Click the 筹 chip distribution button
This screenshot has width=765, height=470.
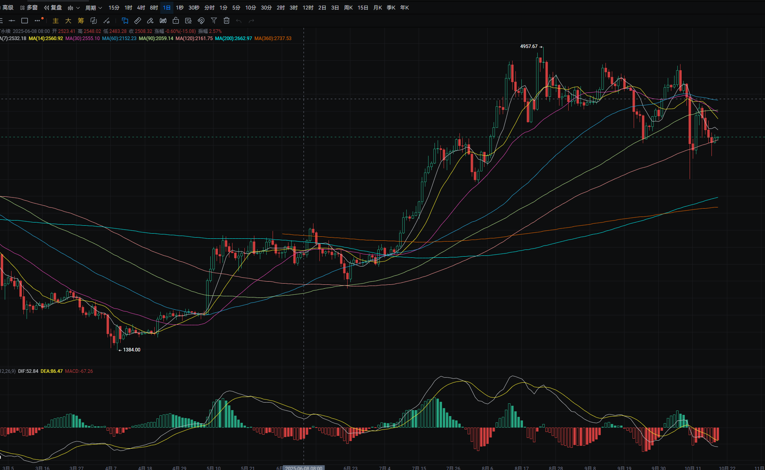coord(81,21)
